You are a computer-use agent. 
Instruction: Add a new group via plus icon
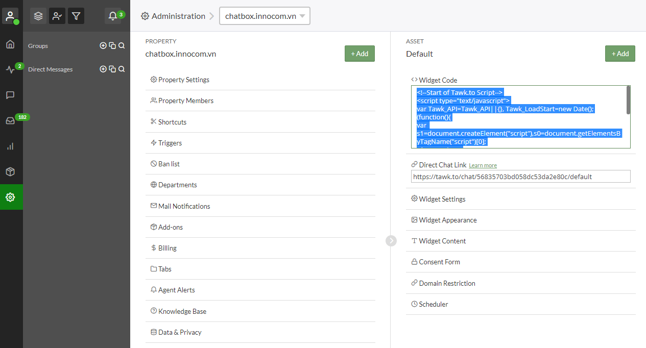pos(103,45)
